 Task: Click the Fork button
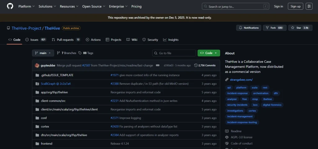[x=275, y=28]
